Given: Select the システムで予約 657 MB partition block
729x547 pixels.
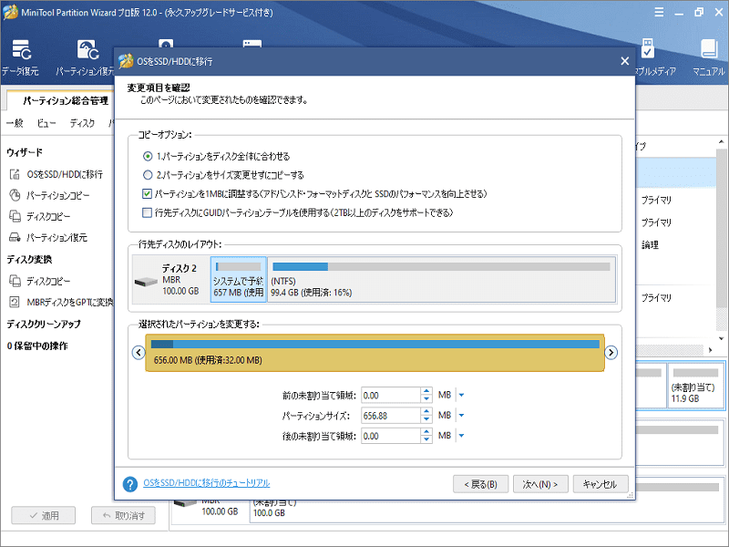Looking at the screenshot, I should (239, 280).
